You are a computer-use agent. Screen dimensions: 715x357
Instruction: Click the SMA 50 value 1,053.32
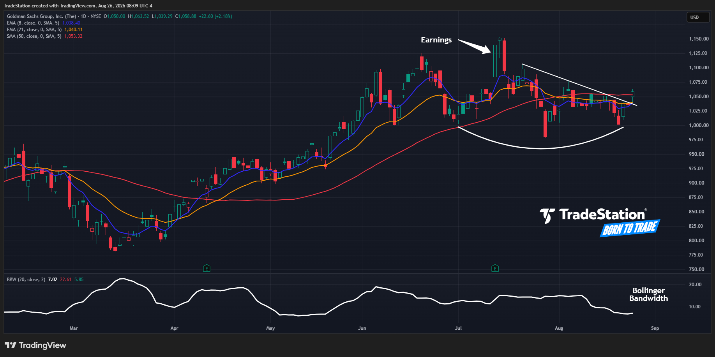pyautogui.click(x=74, y=36)
